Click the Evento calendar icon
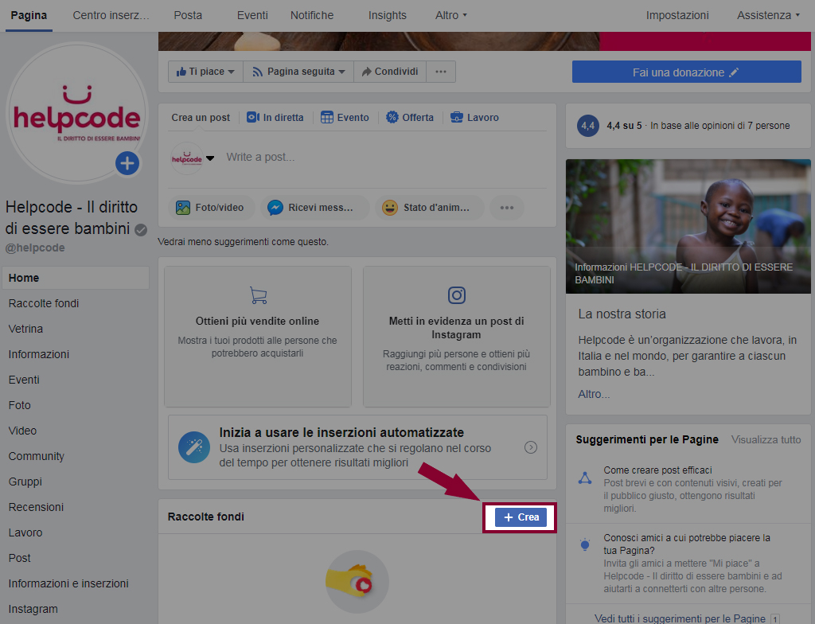The width and height of the screenshot is (815, 624). 327,118
